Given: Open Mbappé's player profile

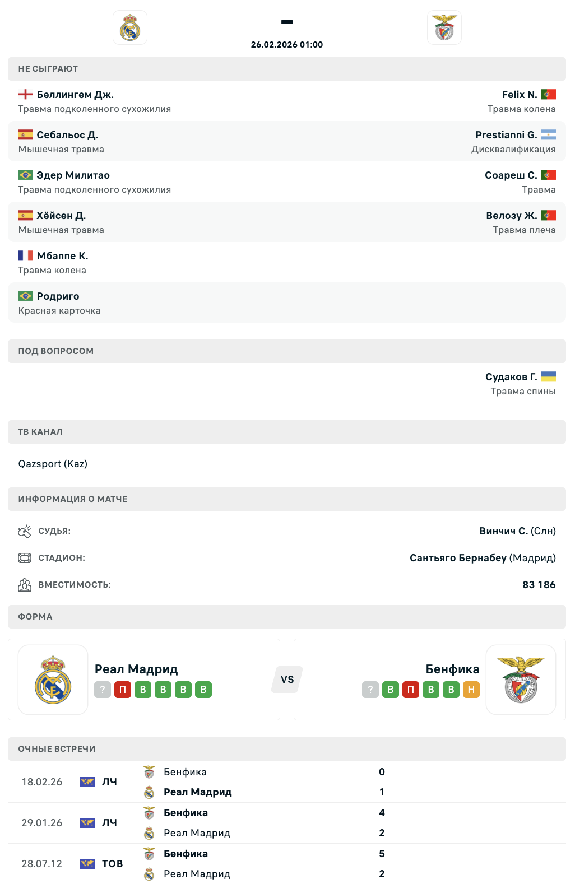Looking at the screenshot, I should click(62, 256).
